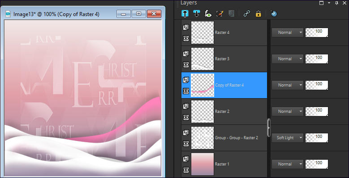Select the Raster 3 layer name
Screen dimensions: 349x178
(222, 59)
